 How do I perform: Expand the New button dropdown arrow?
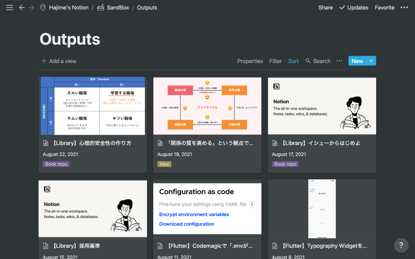pos(371,61)
